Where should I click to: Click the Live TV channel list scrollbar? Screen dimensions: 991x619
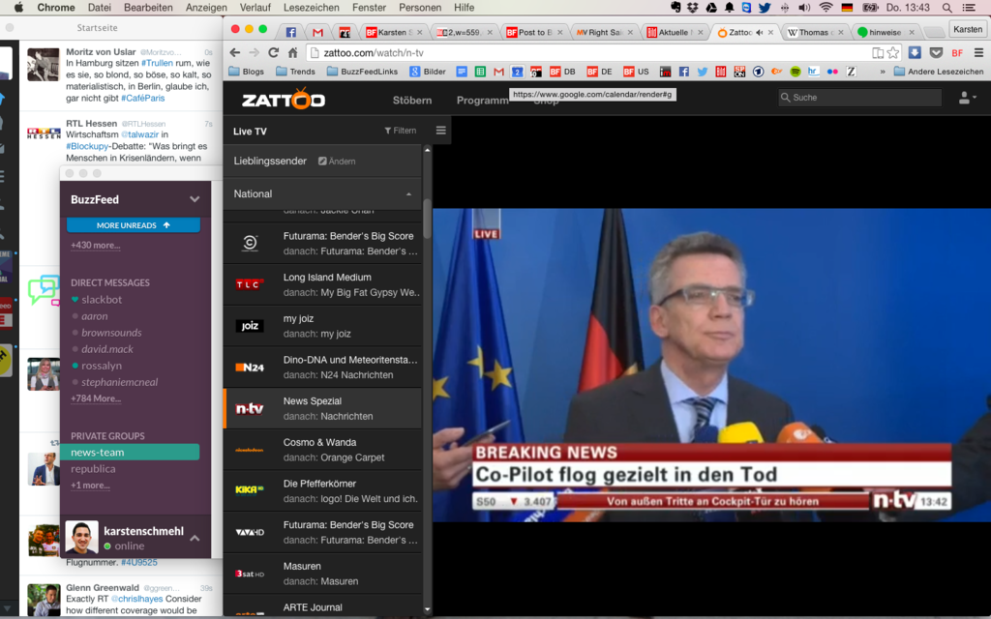427,219
